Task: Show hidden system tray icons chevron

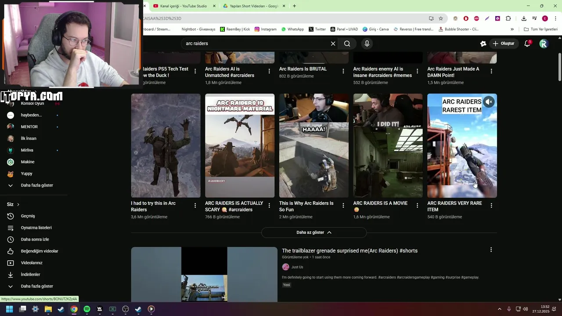Action: (x=500, y=309)
